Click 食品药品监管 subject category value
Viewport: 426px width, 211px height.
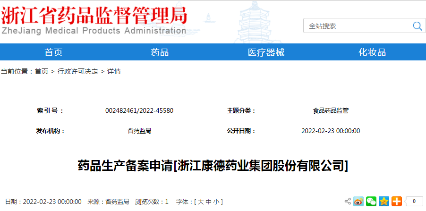click(331, 110)
